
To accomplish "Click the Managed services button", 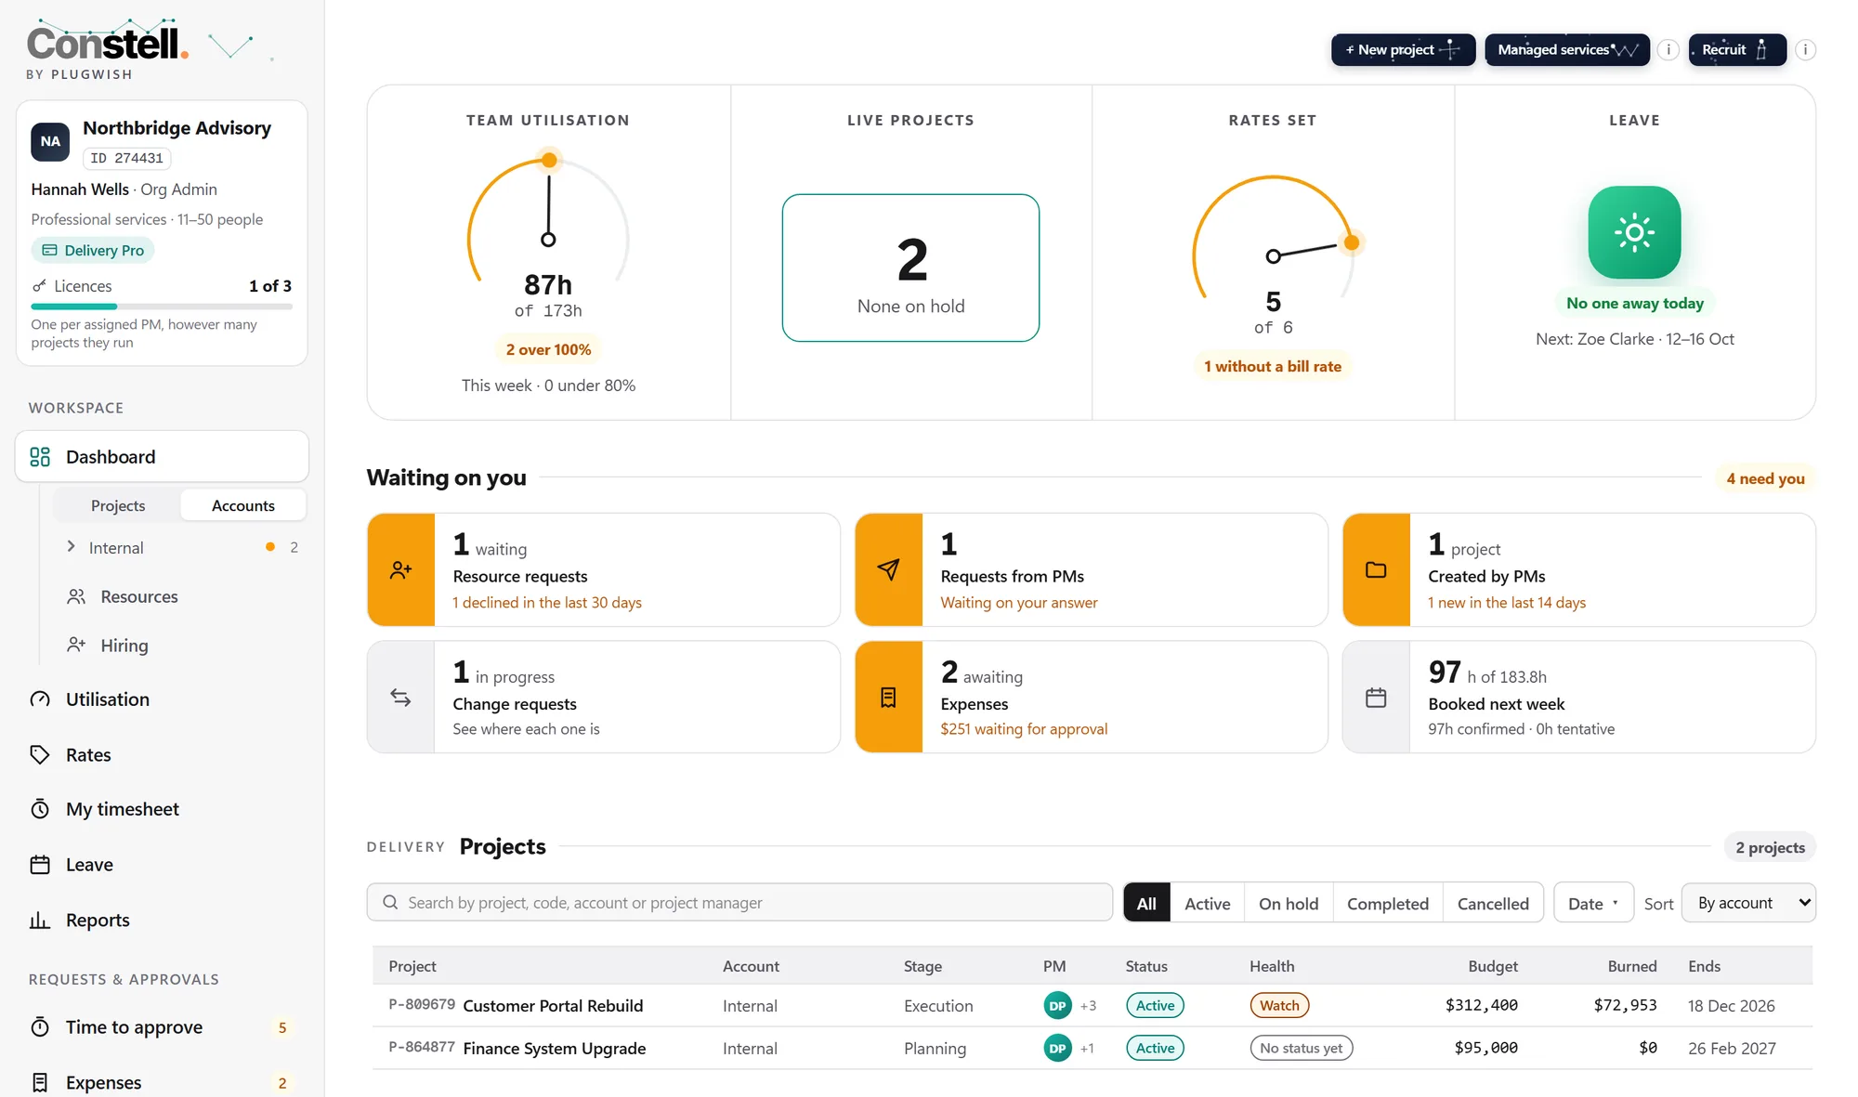I will [1567, 50].
